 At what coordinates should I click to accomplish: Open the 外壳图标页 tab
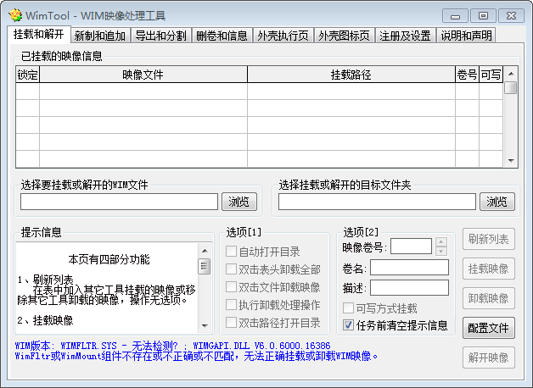point(344,36)
